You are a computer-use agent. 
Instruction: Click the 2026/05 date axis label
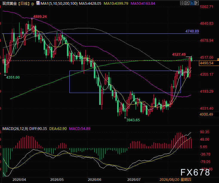pyautogui.click(x=57, y=179)
